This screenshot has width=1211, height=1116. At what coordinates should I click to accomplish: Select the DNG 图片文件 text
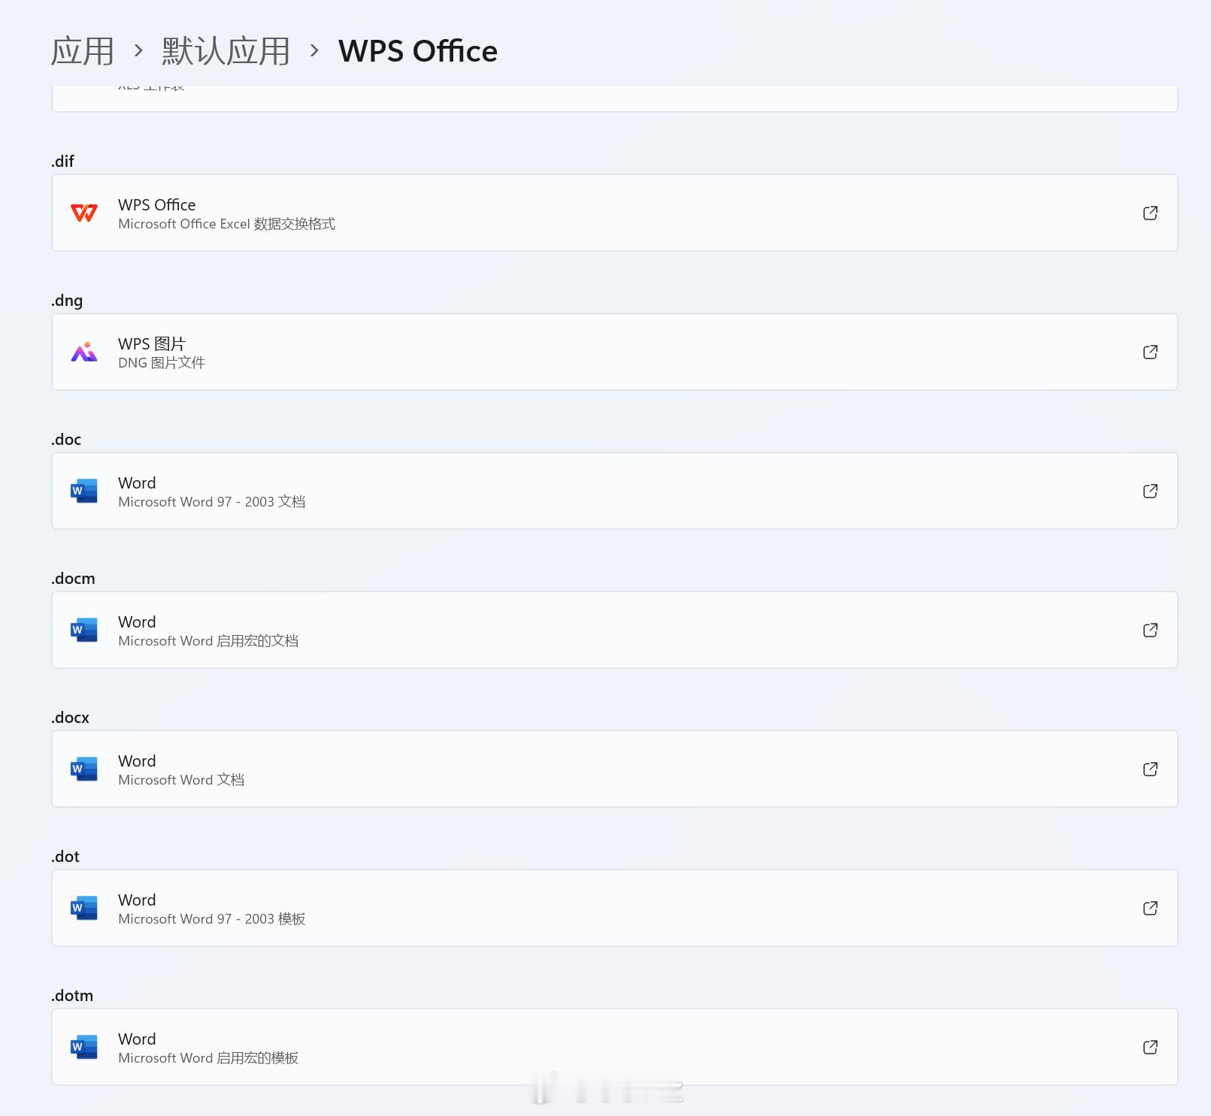coord(161,363)
